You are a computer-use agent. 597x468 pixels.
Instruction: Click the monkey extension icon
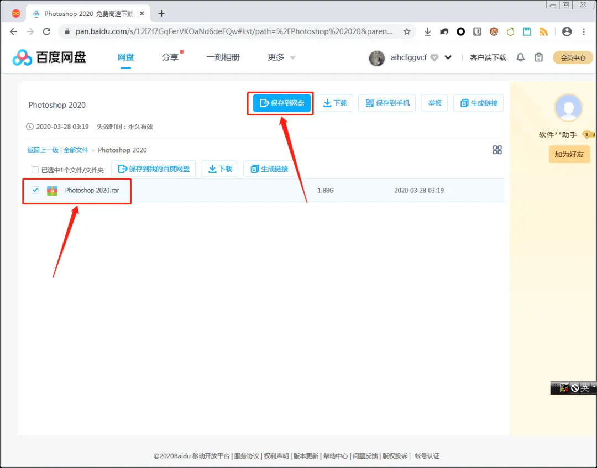(x=494, y=31)
